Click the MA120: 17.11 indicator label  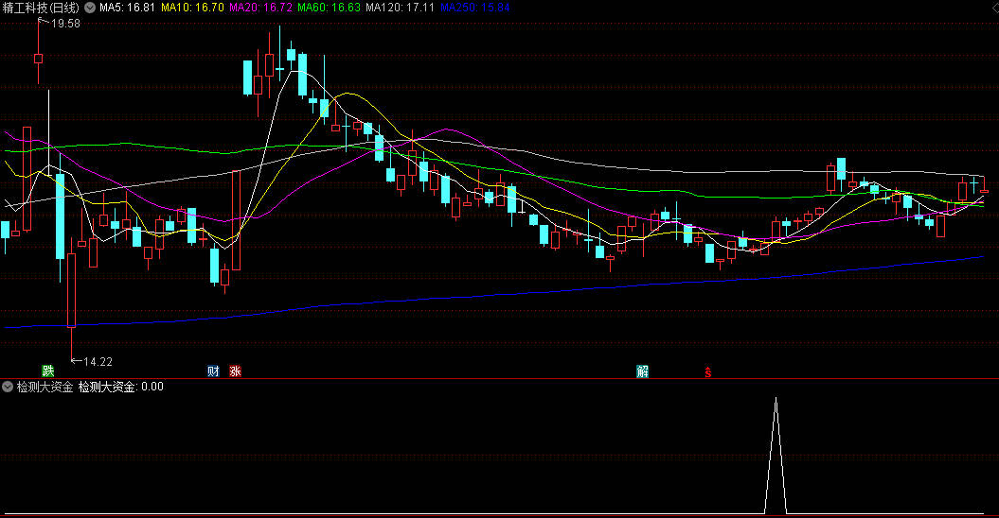tap(401, 8)
